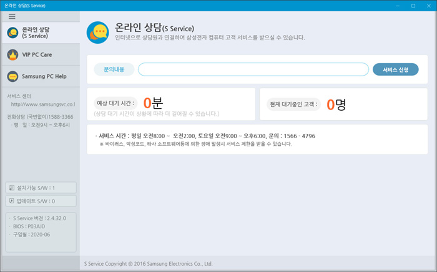Click the 업데이트 S/W : 0 button
The width and height of the screenshot is (437, 272).
(x=41, y=201)
